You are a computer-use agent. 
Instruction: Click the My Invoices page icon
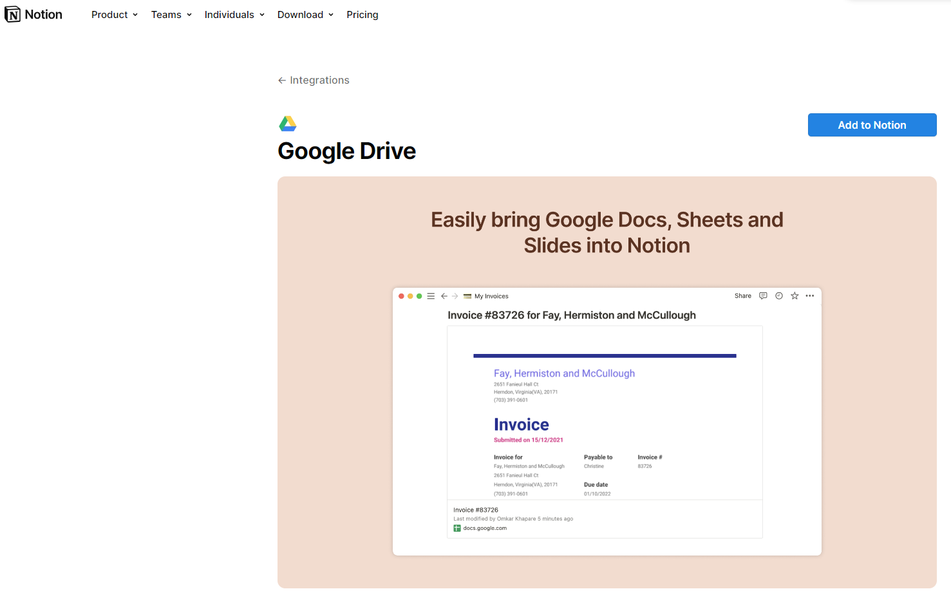[x=467, y=296]
